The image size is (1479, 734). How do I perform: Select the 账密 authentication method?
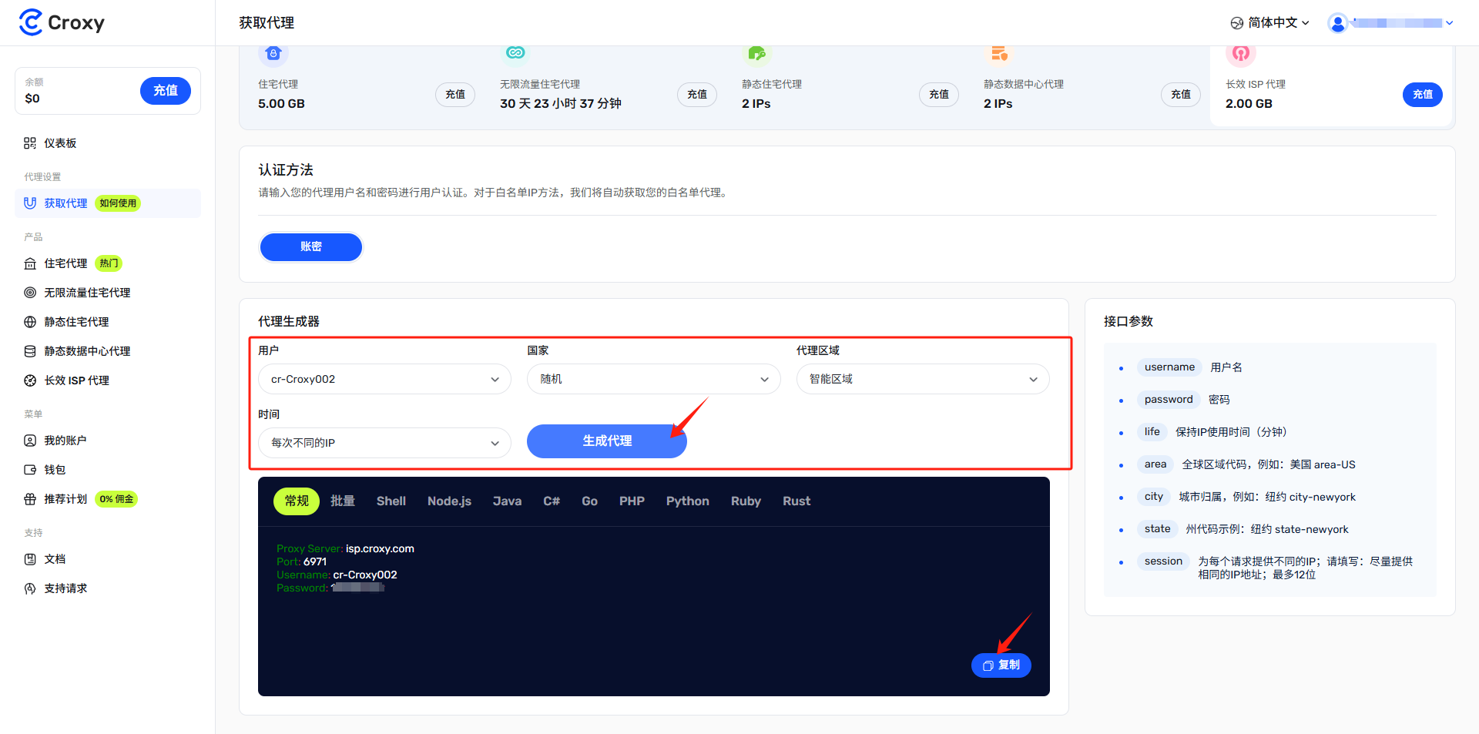pos(311,246)
